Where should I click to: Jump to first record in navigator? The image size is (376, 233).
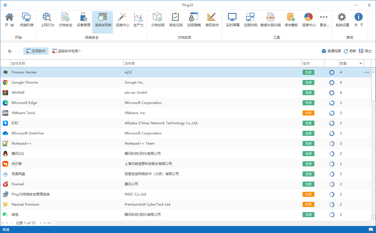tap(3, 223)
